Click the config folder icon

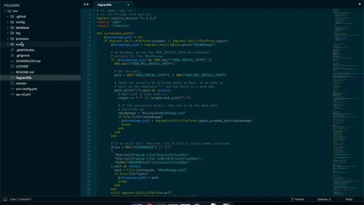point(13,22)
